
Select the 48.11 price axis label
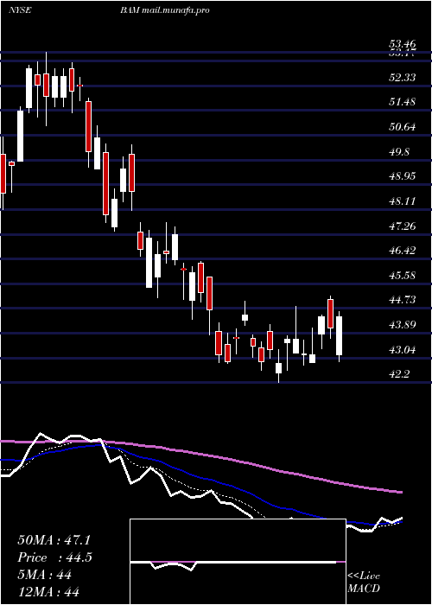403,201
